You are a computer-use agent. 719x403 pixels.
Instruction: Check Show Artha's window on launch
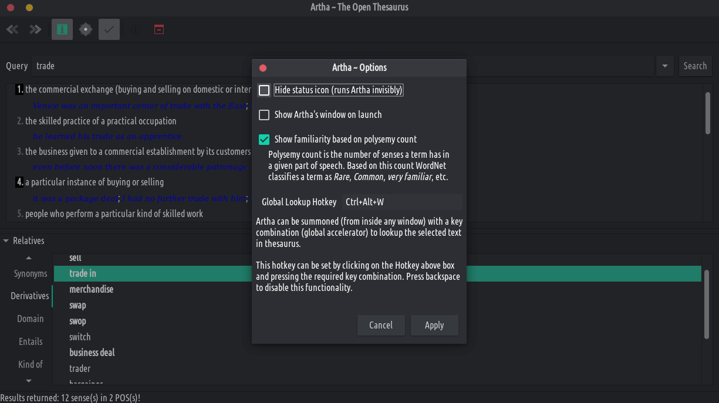(264, 115)
